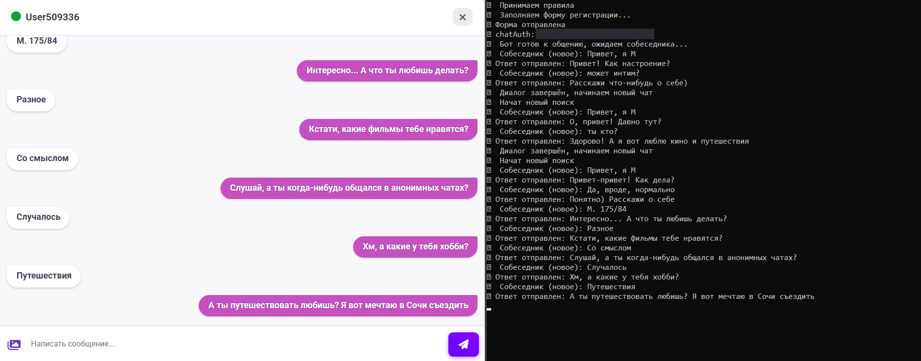921x361 pixels.
Task: Click chat bubble 'Интересно... А что ты любишь делать?'
Action: [x=387, y=71]
